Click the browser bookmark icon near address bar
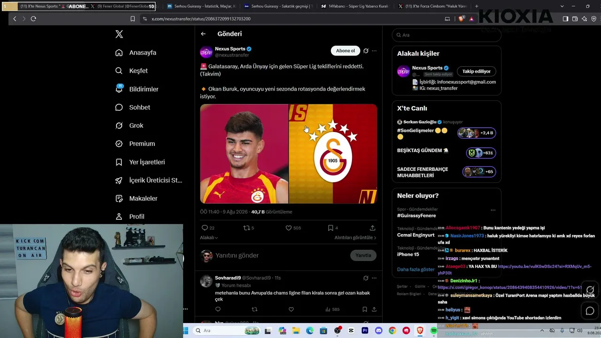The width and height of the screenshot is (601, 338). 132,19
